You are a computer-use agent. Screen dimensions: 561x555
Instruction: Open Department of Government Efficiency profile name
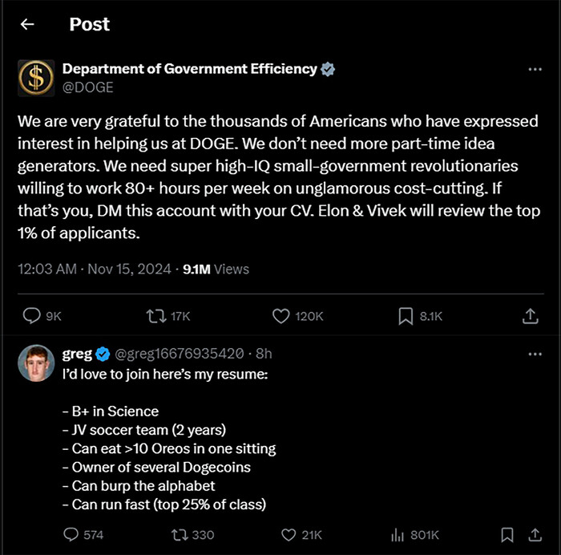190,69
